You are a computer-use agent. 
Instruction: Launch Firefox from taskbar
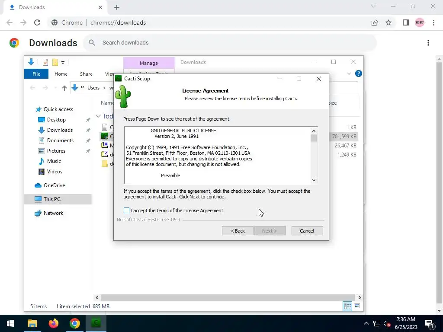53,323
